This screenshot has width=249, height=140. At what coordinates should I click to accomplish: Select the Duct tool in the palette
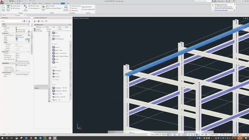coord(55,33)
